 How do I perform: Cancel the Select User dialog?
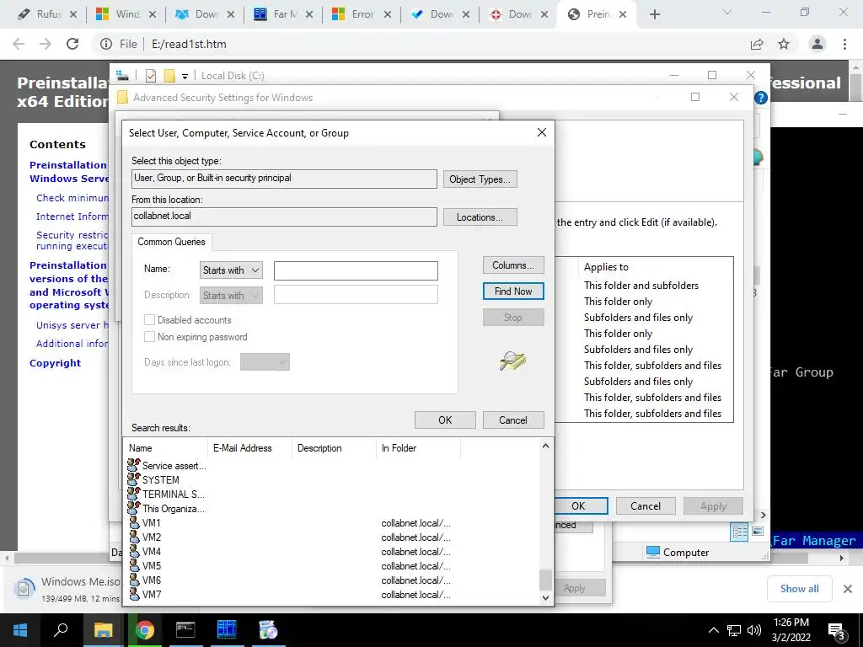513,420
